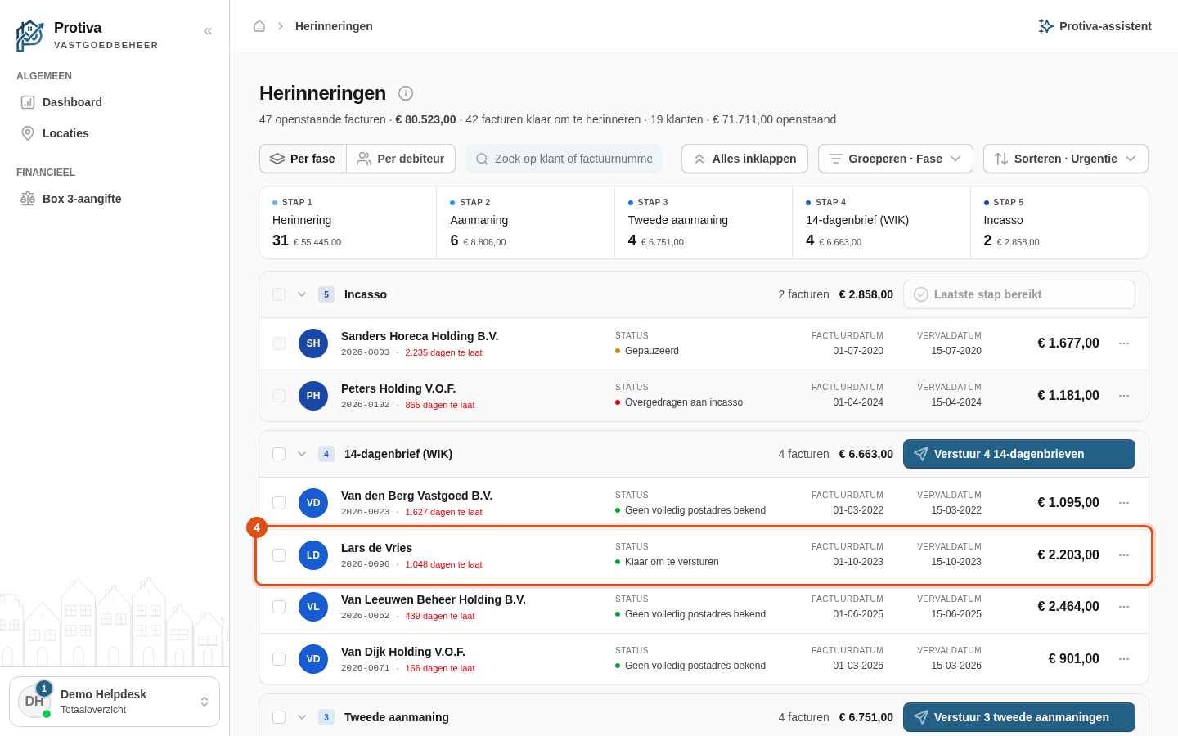The width and height of the screenshot is (1178, 736).
Task: Select checkbox for Van den Berg Vastgoed B.V.
Action: [279, 503]
